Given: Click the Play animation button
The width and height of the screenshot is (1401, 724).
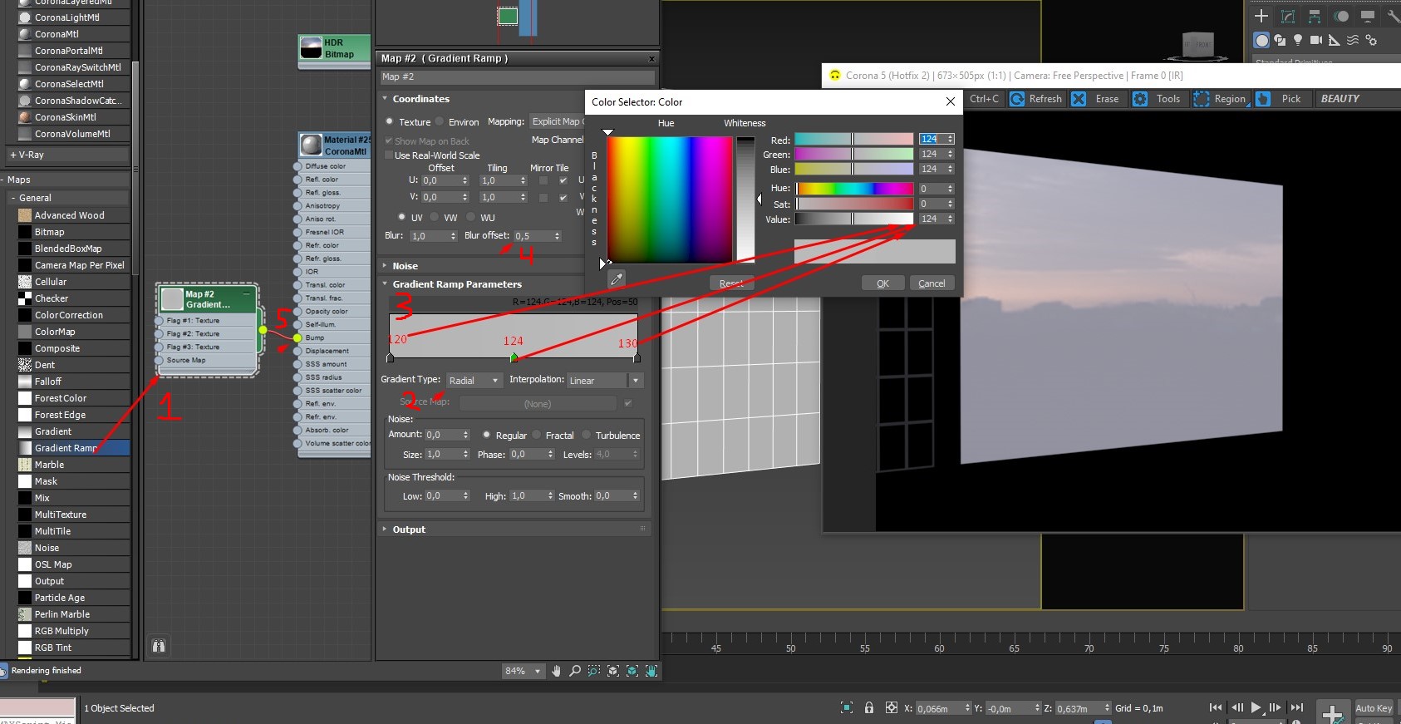Looking at the screenshot, I should [x=1256, y=708].
